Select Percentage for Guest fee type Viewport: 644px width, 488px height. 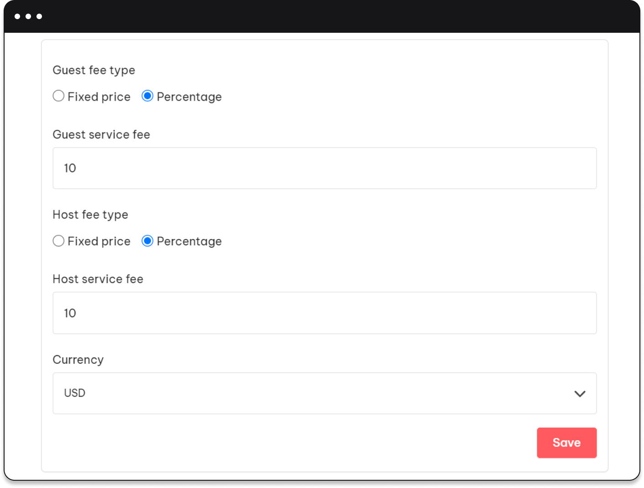[x=147, y=96]
